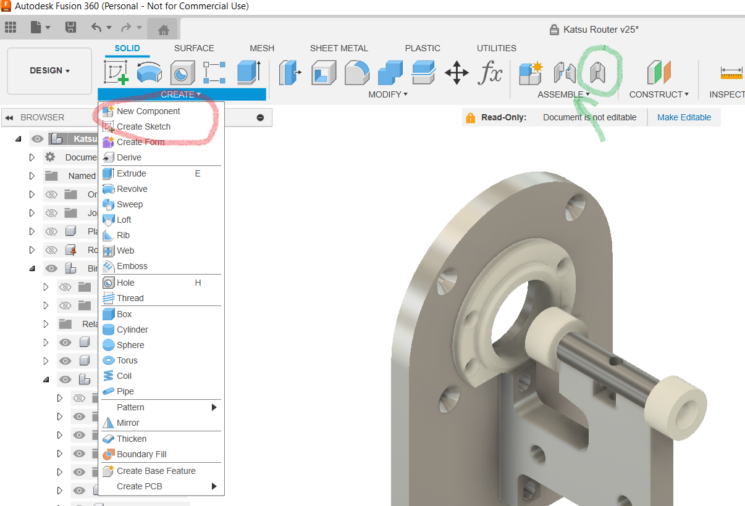The height and width of the screenshot is (506, 745).
Task: Click the Move/Copy tool icon
Action: click(457, 73)
